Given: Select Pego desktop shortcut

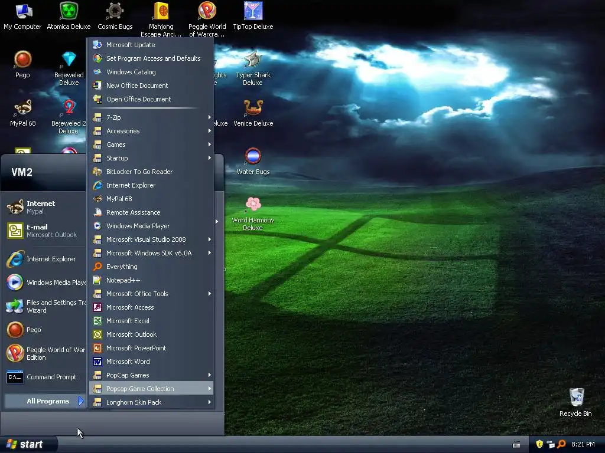Looking at the screenshot, I should pos(22,64).
